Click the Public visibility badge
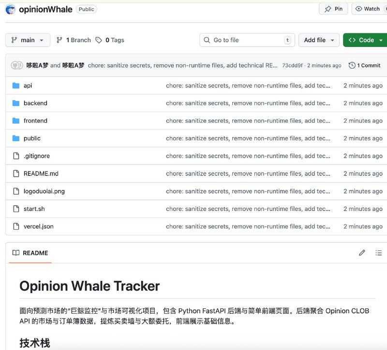 [x=86, y=9]
